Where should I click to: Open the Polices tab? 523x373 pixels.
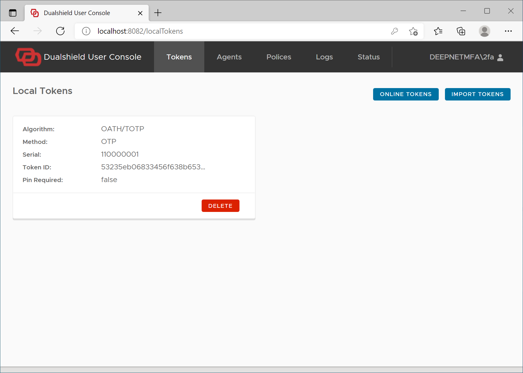278,57
